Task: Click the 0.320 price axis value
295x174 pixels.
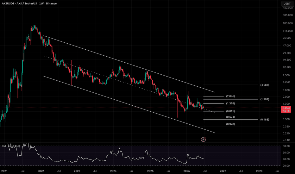Action: click(286, 127)
